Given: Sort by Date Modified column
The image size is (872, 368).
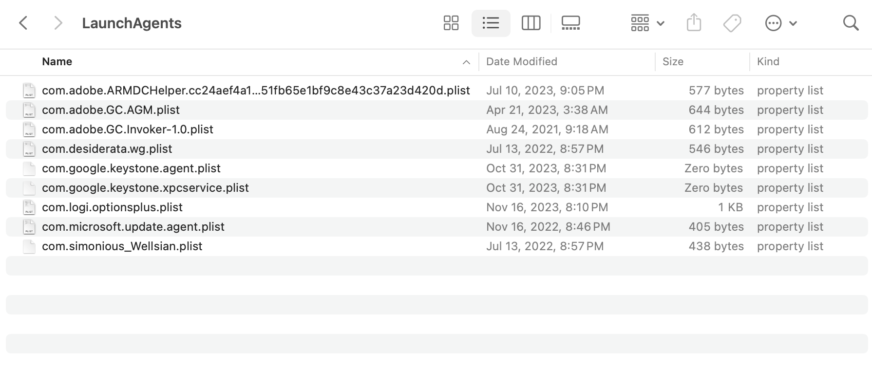Looking at the screenshot, I should [x=522, y=62].
